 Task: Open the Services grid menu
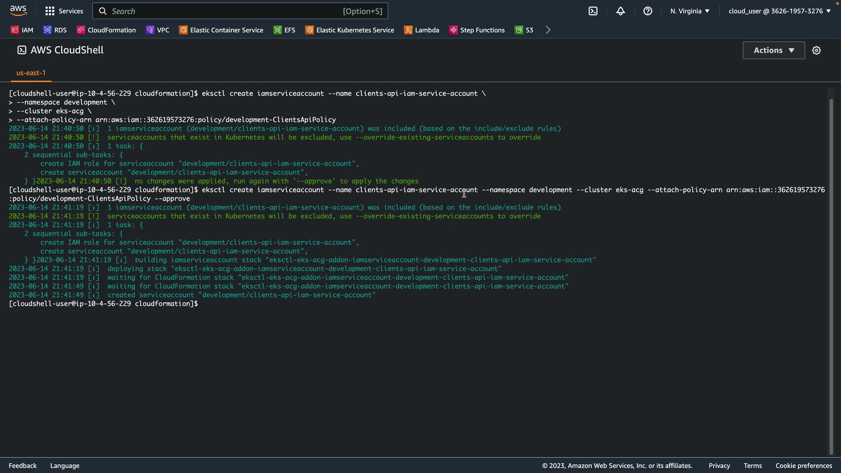pyautogui.click(x=64, y=11)
